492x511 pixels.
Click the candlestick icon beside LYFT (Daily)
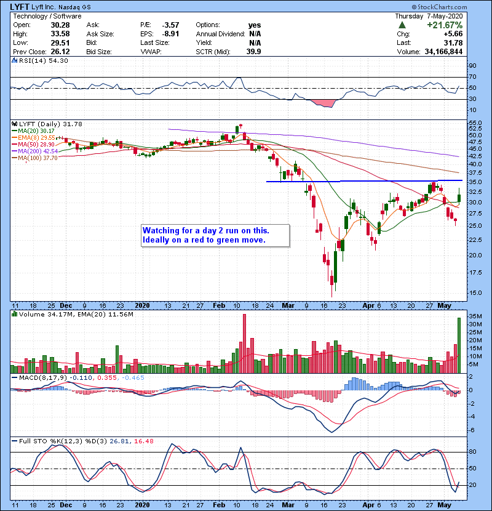(x=14, y=124)
